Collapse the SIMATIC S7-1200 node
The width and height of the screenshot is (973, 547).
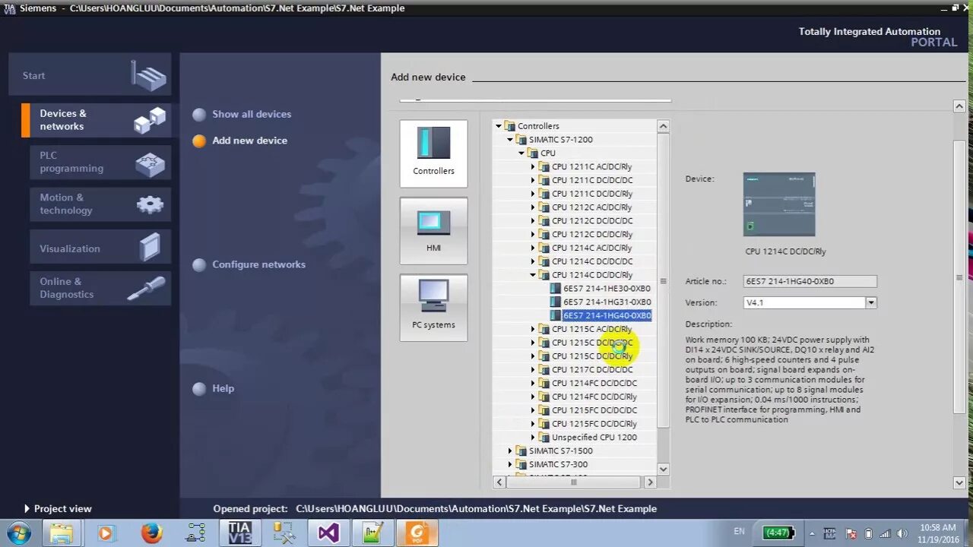click(510, 140)
